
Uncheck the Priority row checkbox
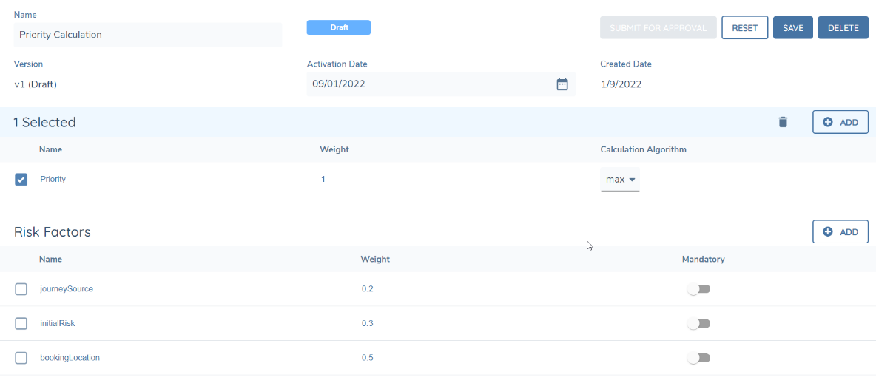pyautogui.click(x=21, y=180)
